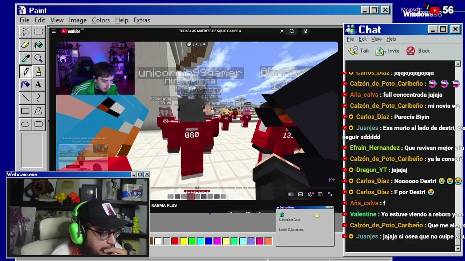Open the Chat window View menu
This screenshot has height=261, width=465.
tap(376, 39)
